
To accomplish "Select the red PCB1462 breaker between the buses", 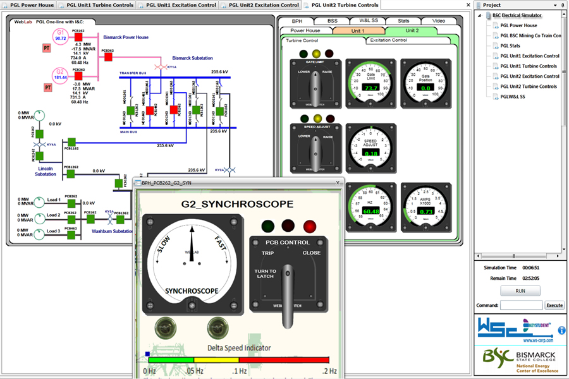I will click(149, 111).
